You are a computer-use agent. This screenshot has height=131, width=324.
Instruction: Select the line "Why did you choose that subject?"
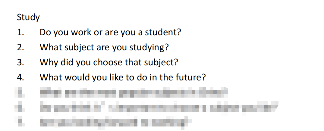(x=109, y=62)
